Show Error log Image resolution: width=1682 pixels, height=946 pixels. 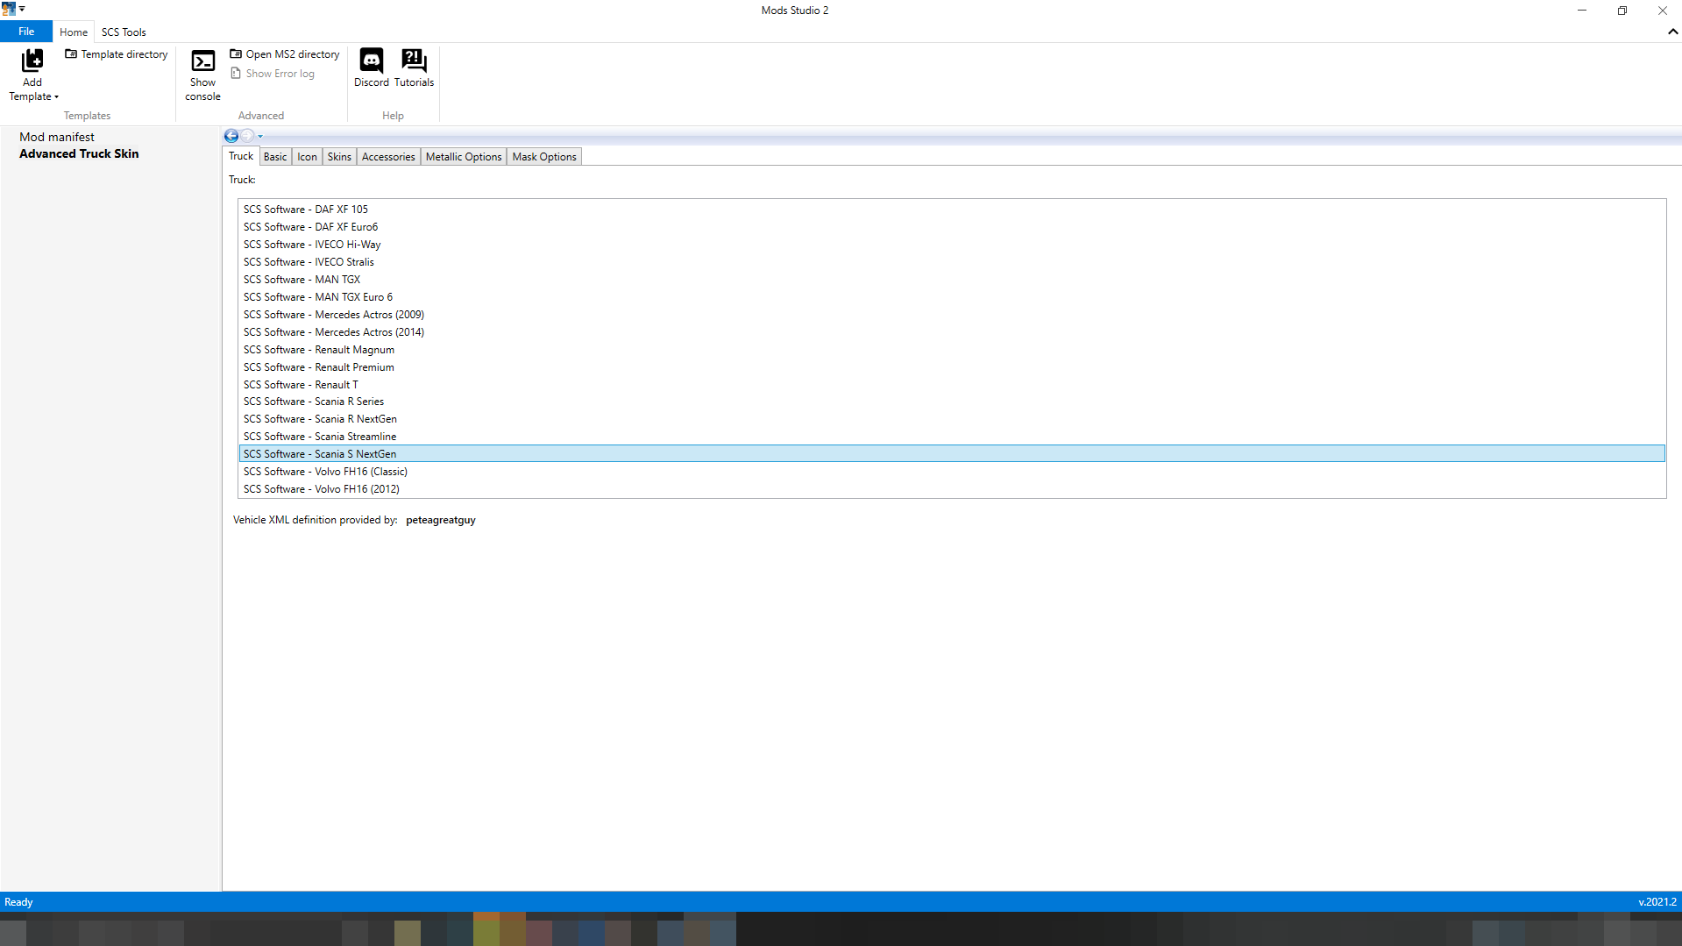pos(273,74)
